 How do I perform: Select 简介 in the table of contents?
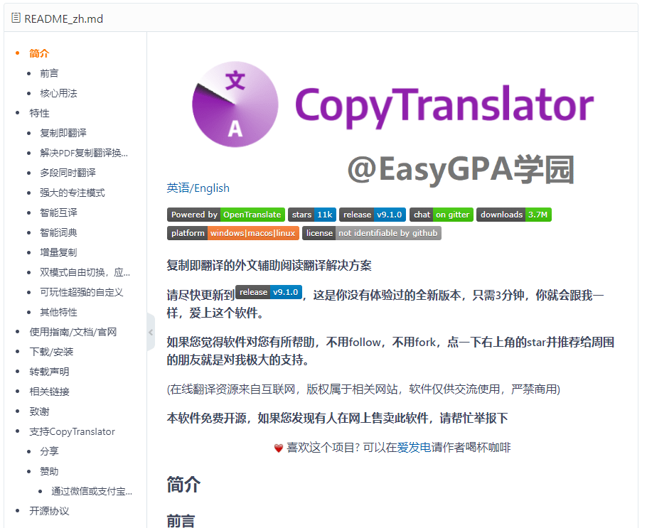[x=39, y=53]
